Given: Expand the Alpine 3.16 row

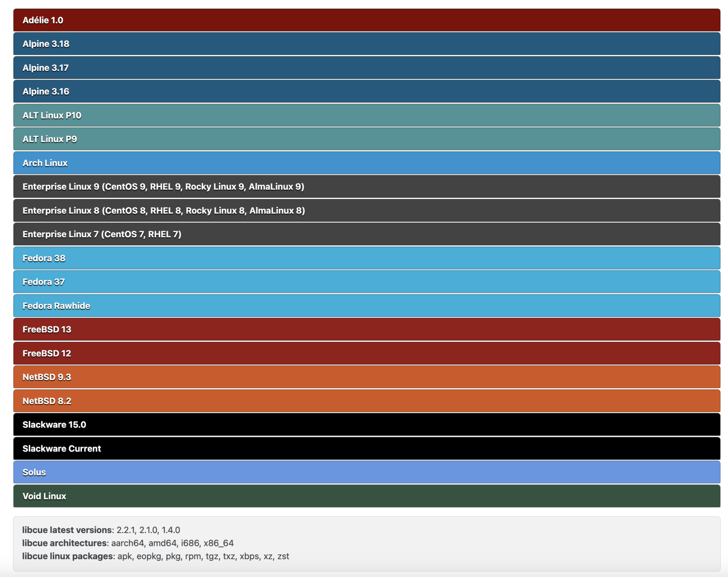Looking at the screenshot, I should pos(367,91).
